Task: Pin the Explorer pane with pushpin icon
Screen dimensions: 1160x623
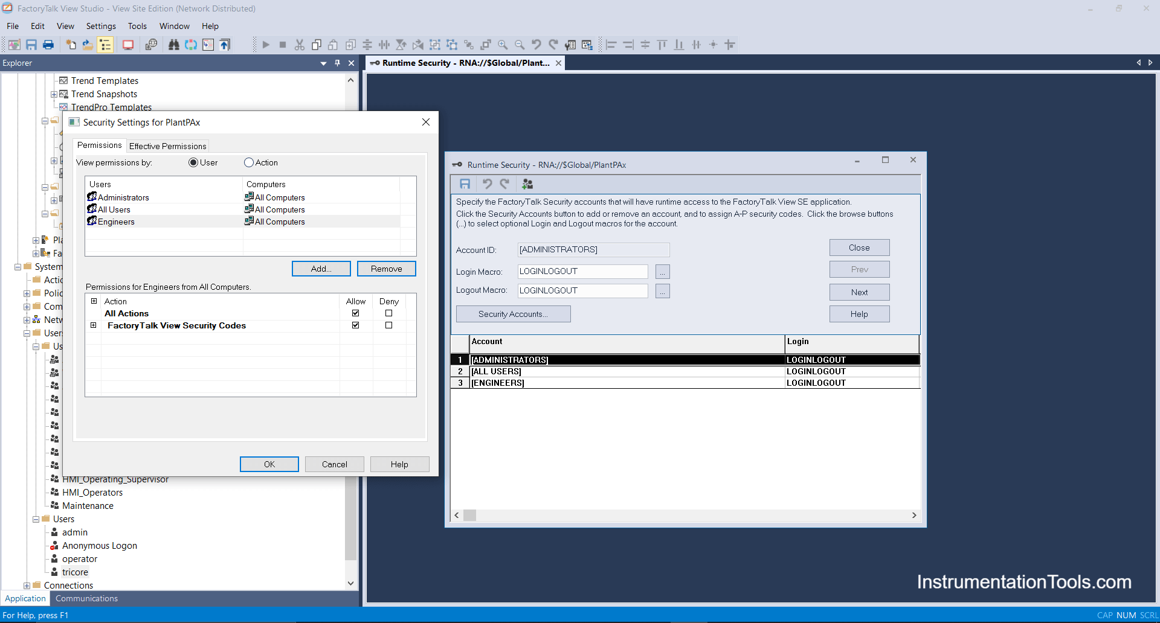Action: pyautogui.click(x=337, y=63)
